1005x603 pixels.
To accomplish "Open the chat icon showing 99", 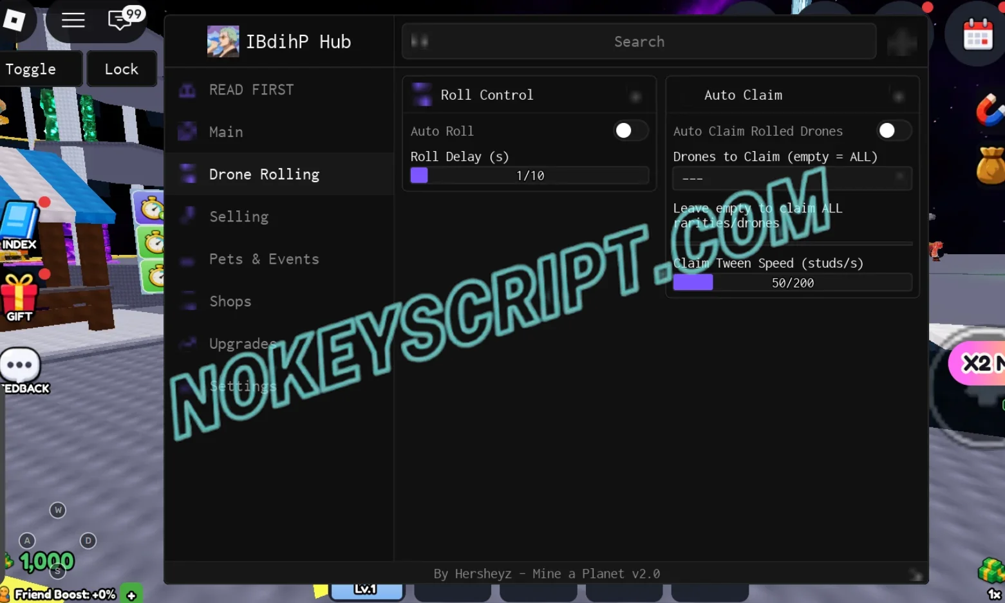I will pyautogui.click(x=125, y=18).
